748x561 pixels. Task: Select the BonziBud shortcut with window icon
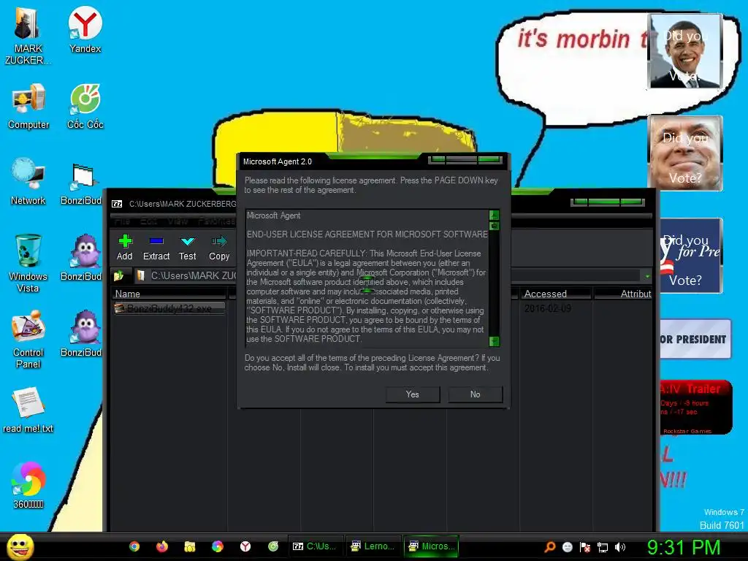82,184
